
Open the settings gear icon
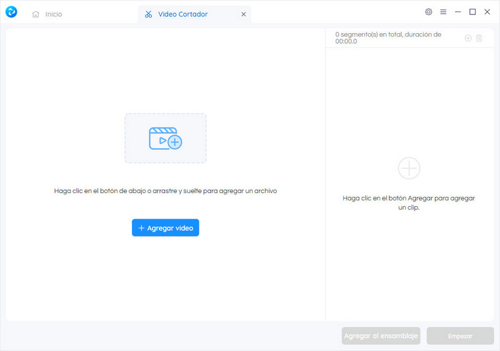(x=429, y=12)
